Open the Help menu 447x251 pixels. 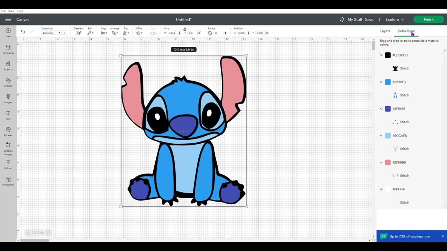tap(20, 11)
